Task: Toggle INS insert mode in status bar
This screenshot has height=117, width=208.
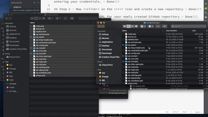Action: [167, 112]
